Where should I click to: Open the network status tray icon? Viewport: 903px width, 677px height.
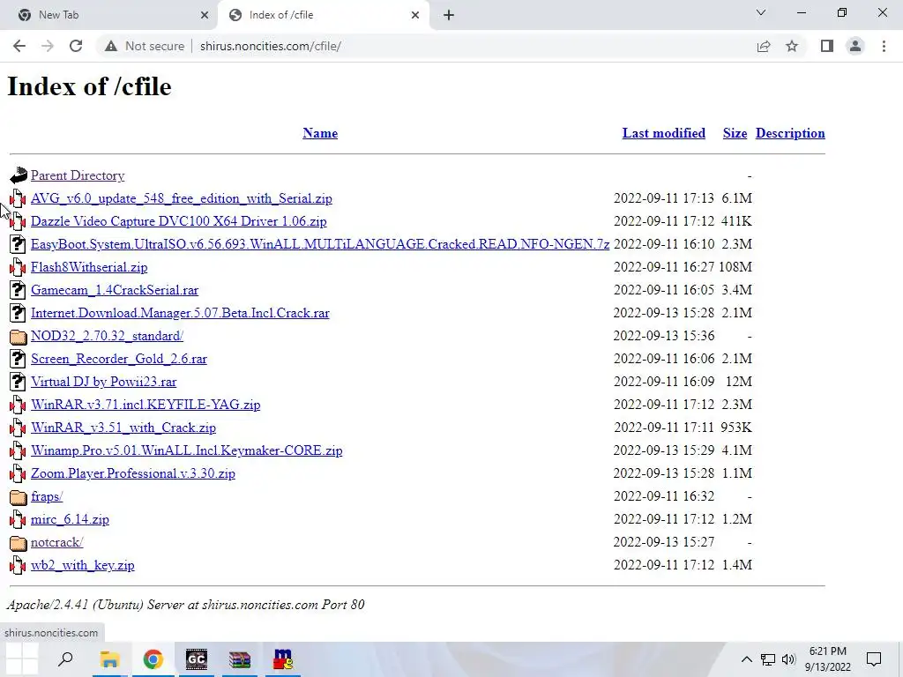click(x=768, y=659)
